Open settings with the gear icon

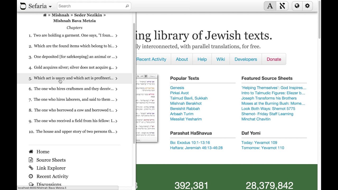point(307,6)
